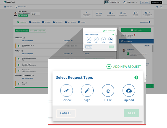Open the Administrative menu item

click(x=21, y=7)
